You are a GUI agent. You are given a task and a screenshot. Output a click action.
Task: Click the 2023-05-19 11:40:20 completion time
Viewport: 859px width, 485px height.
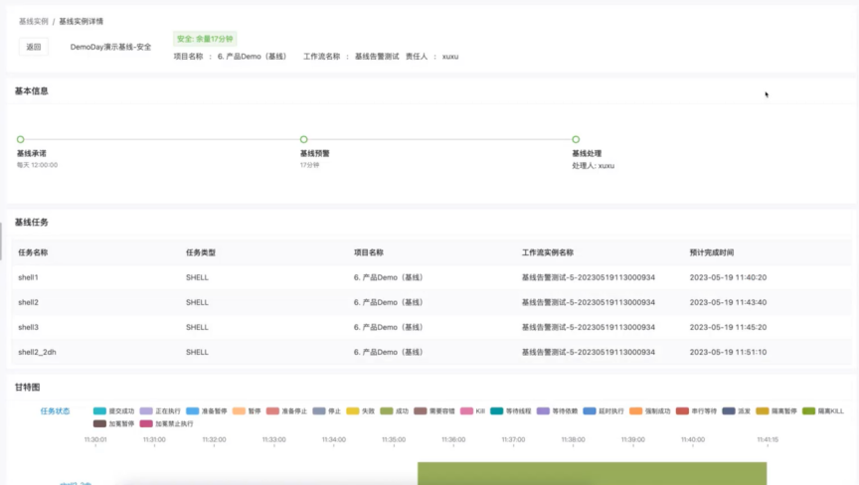(x=728, y=277)
